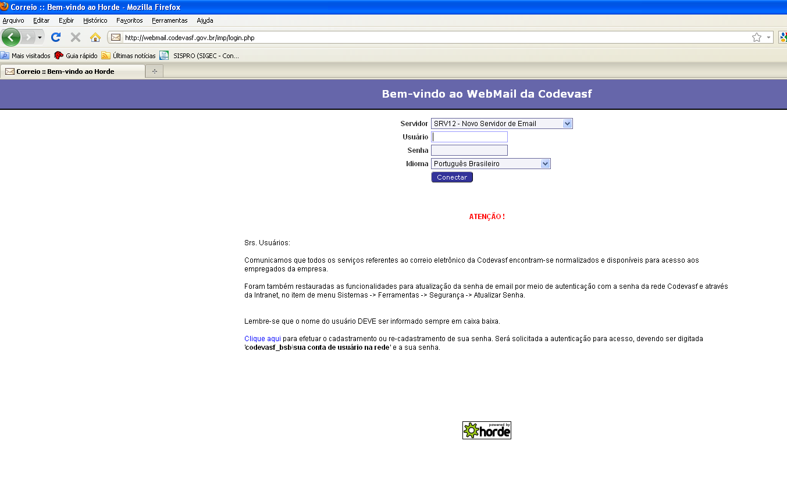The height and width of the screenshot is (480, 787).
Task: Click the grey Stop loading X icon
Action: point(76,37)
